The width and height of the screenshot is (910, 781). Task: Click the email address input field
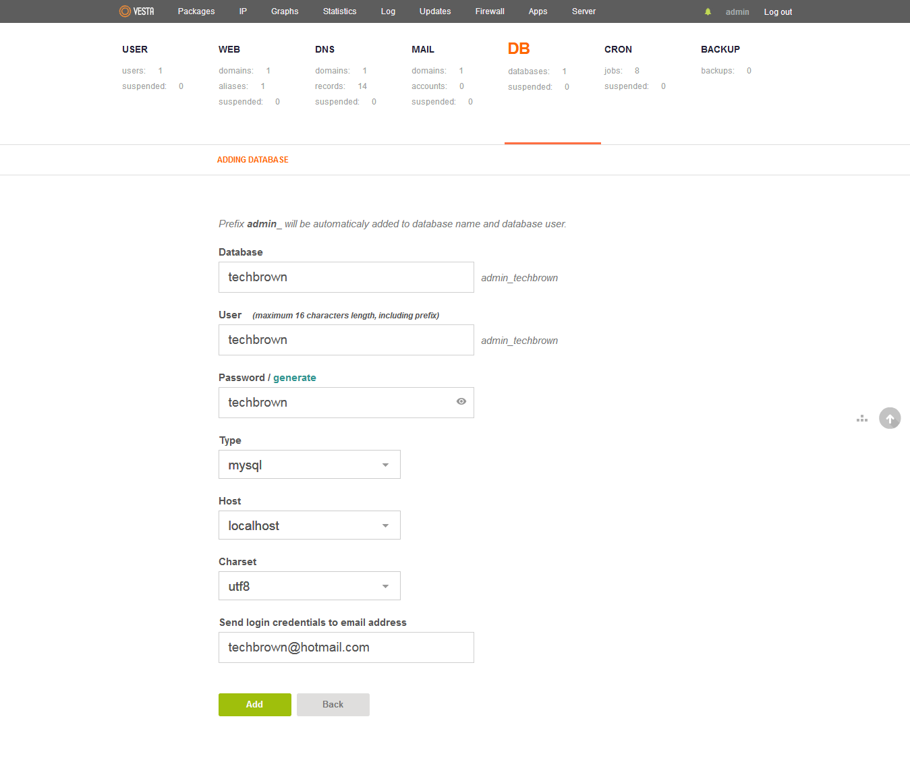click(346, 647)
